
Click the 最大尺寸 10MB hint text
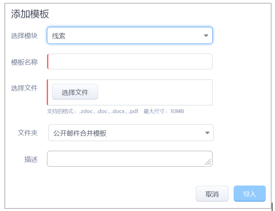pyautogui.click(x=164, y=112)
